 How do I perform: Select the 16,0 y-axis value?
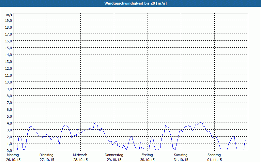tap(8, 41)
